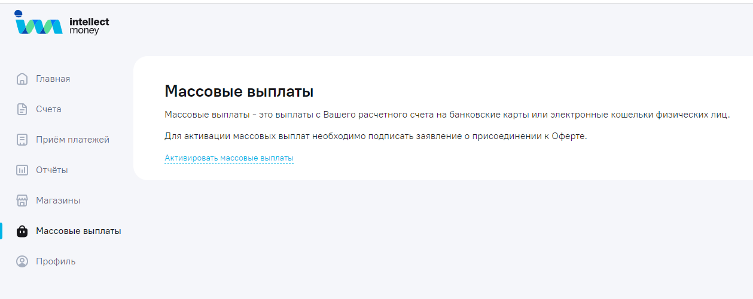Click the bar chart icon beside Отчёты
Screen dimensions: 753x299
22,170
